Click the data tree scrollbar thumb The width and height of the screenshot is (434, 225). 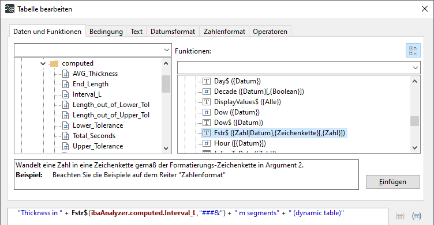166,84
